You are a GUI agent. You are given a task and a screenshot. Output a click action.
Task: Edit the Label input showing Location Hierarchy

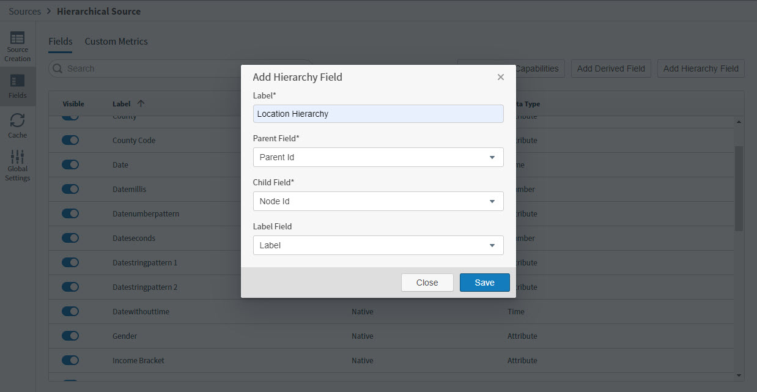378,114
